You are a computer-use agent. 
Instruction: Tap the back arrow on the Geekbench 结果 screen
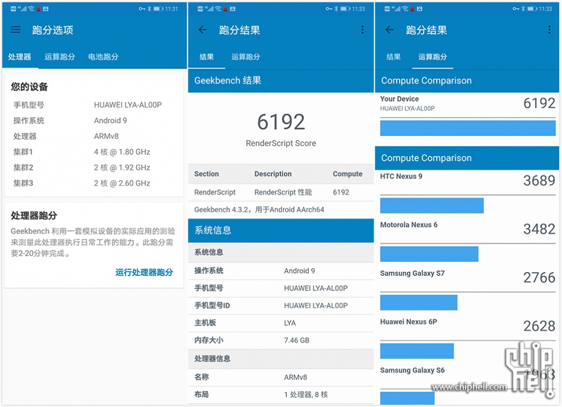tap(203, 30)
